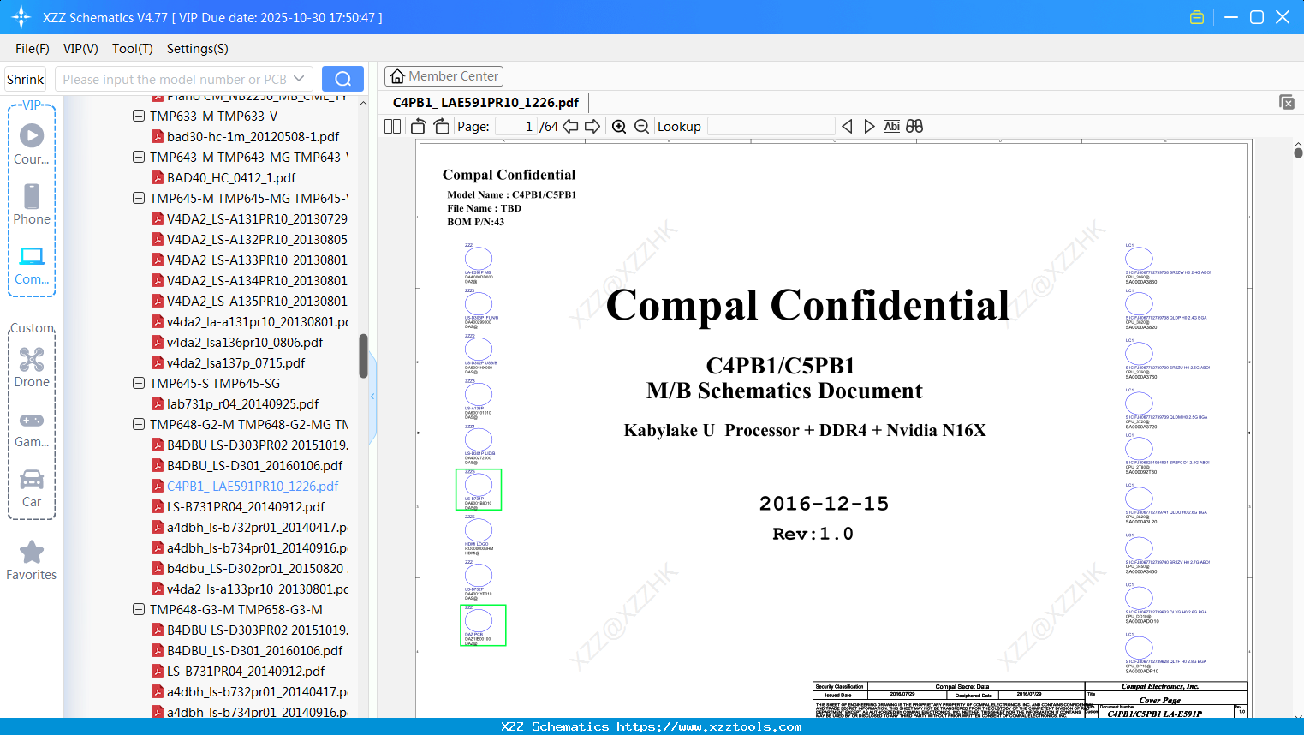Find previous Lookup match

pyautogui.click(x=847, y=127)
